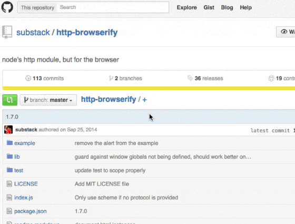Select the This repository search scope
Viewport: 295px width, 224px height.
[x=37, y=7]
